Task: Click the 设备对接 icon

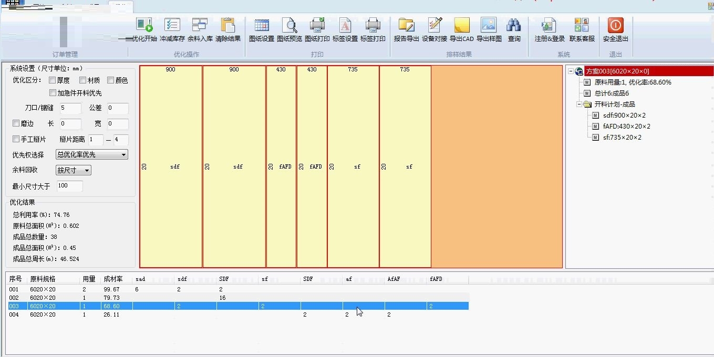Action: tap(434, 25)
